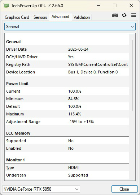Select the Advanced tab

pos(60,17)
